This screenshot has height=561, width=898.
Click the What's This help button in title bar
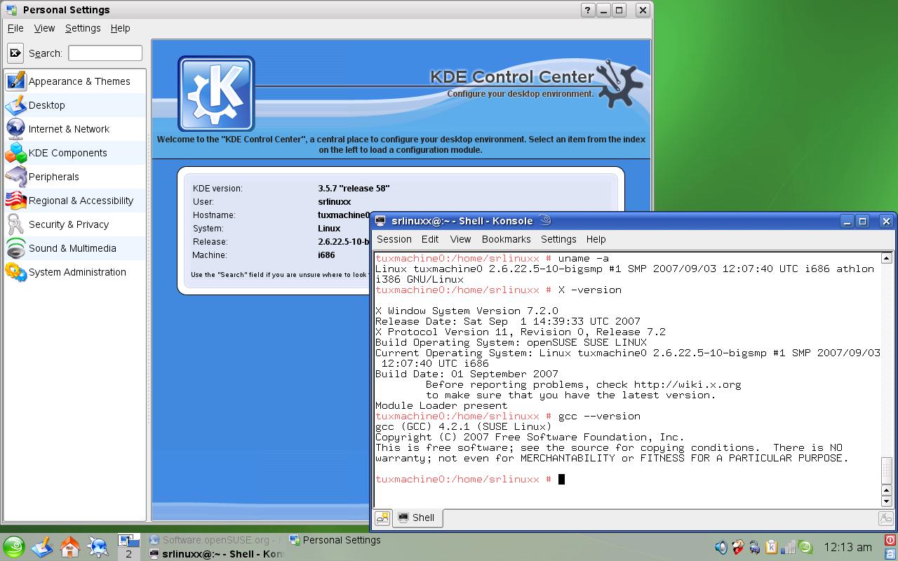pyautogui.click(x=588, y=10)
